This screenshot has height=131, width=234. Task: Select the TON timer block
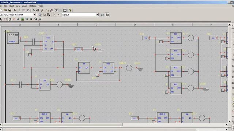(109, 68)
